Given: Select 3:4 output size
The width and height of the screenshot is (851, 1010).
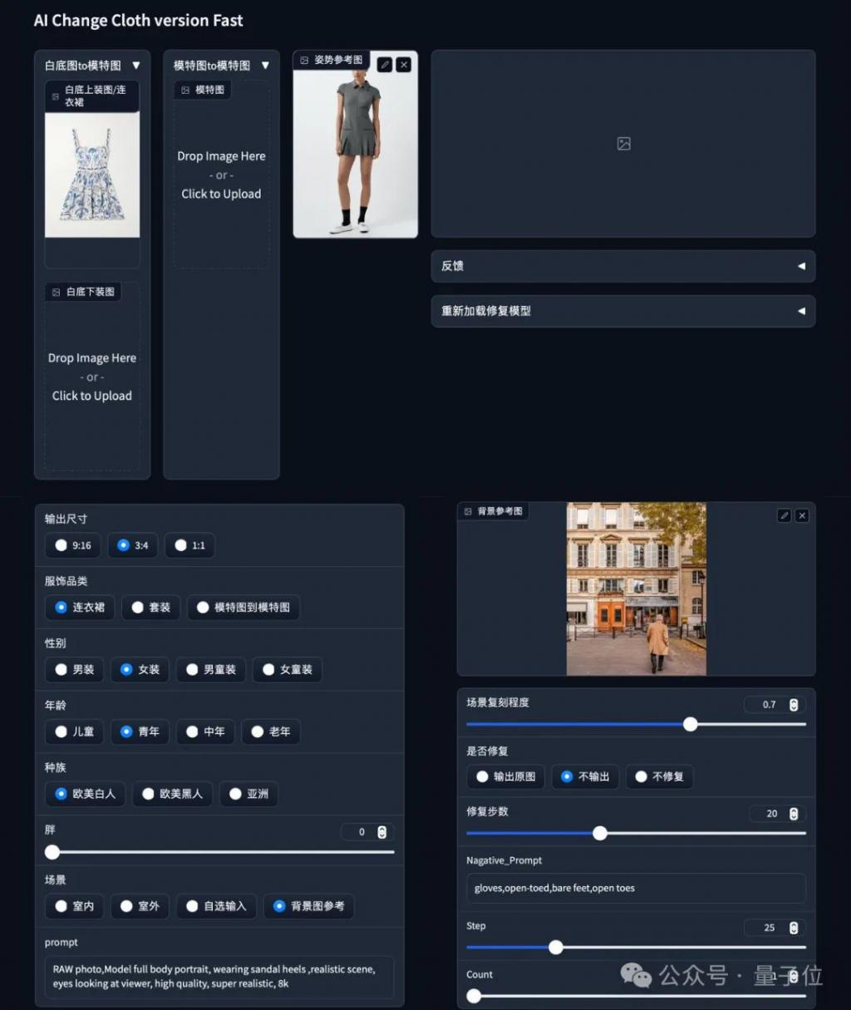Looking at the screenshot, I should click(133, 545).
